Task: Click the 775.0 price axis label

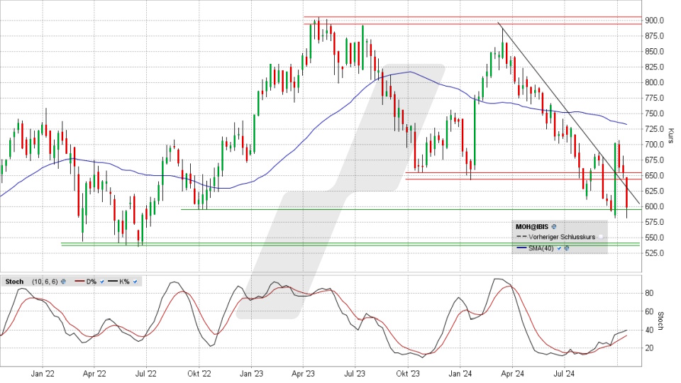Action: [654, 98]
